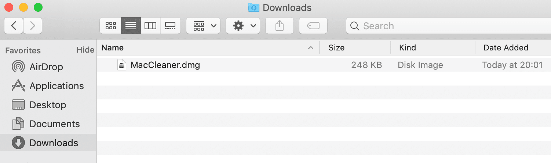The height and width of the screenshot is (163, 551).
Task: Click into the Search field
Action: pos(448,26)
